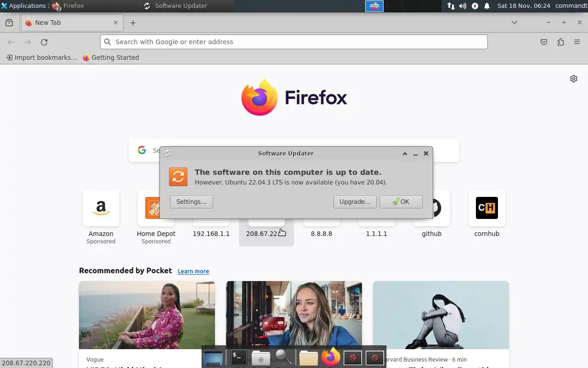This screenshot has height=368, width=588.
Task: Open the Save to Pocket icon
Action: pos(544,42)
